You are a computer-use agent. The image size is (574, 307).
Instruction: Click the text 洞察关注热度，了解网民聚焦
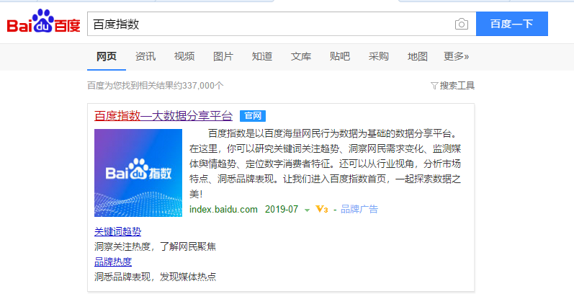pos(156,246)
